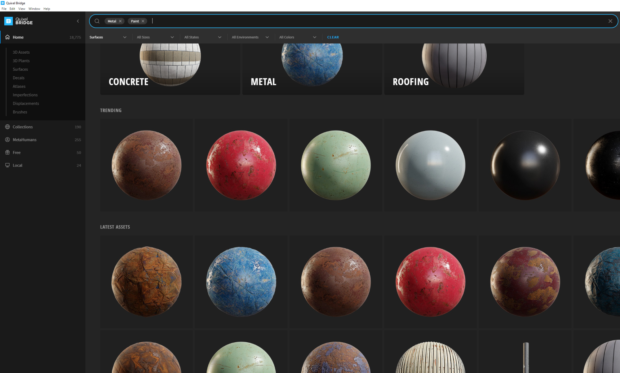The image size is (620, 373).
Task: Open Local assets via its monitor icon
Action: click(7, 165)
